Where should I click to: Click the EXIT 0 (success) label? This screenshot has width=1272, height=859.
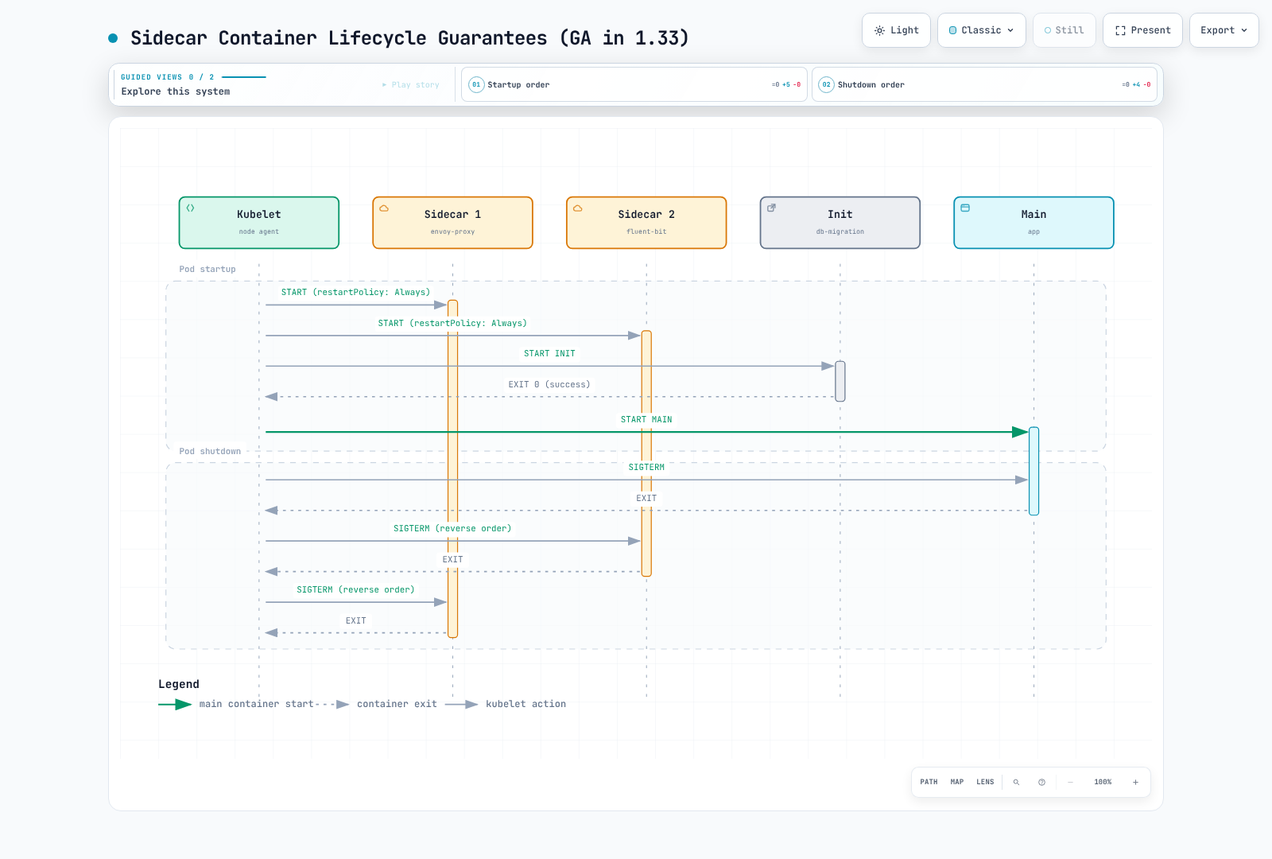[x=549, y=384]
